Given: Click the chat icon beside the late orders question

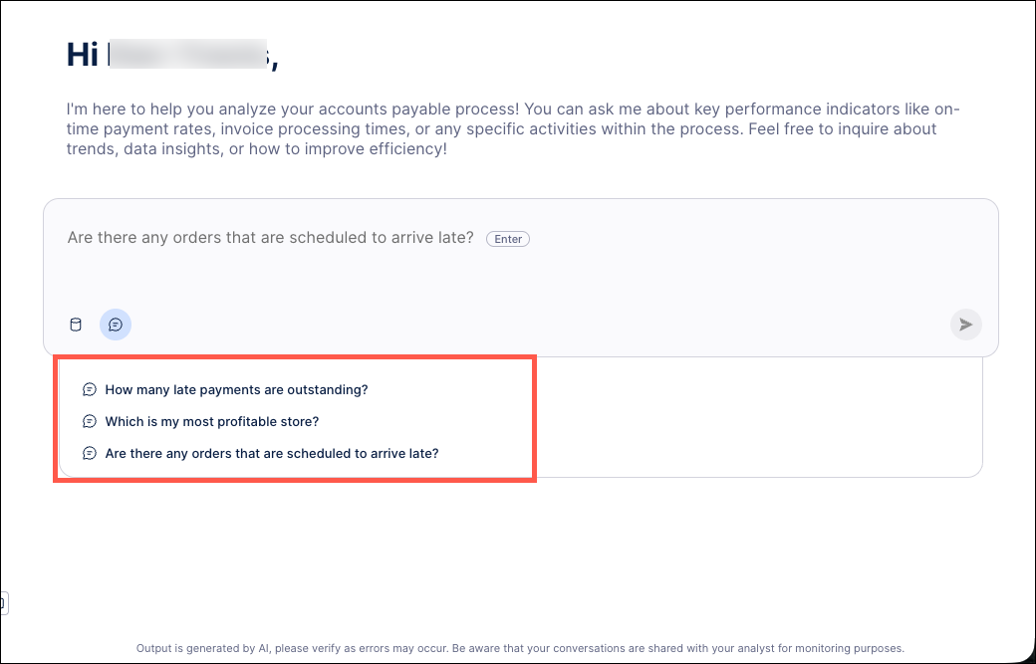Looking at the screenshot, I should coord(90,453).
